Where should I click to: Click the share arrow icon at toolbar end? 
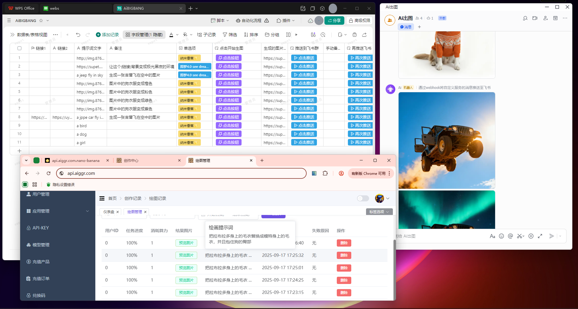(x=364, y=35)
